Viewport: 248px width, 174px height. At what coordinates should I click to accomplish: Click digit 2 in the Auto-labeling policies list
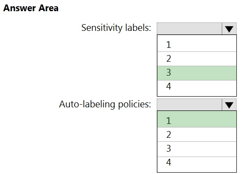point(168,135)
